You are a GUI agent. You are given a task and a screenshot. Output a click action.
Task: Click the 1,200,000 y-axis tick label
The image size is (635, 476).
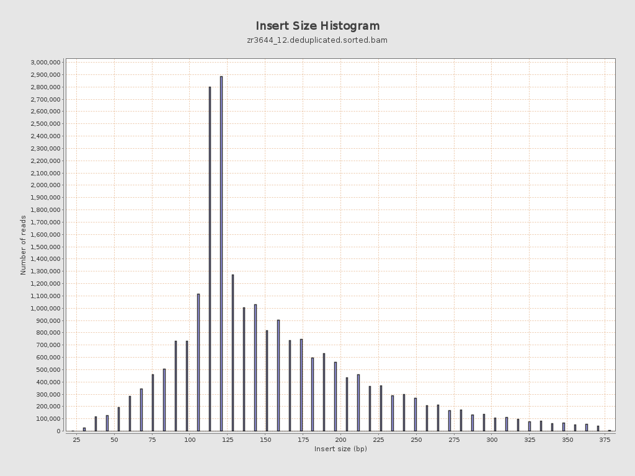pos(45,284)
